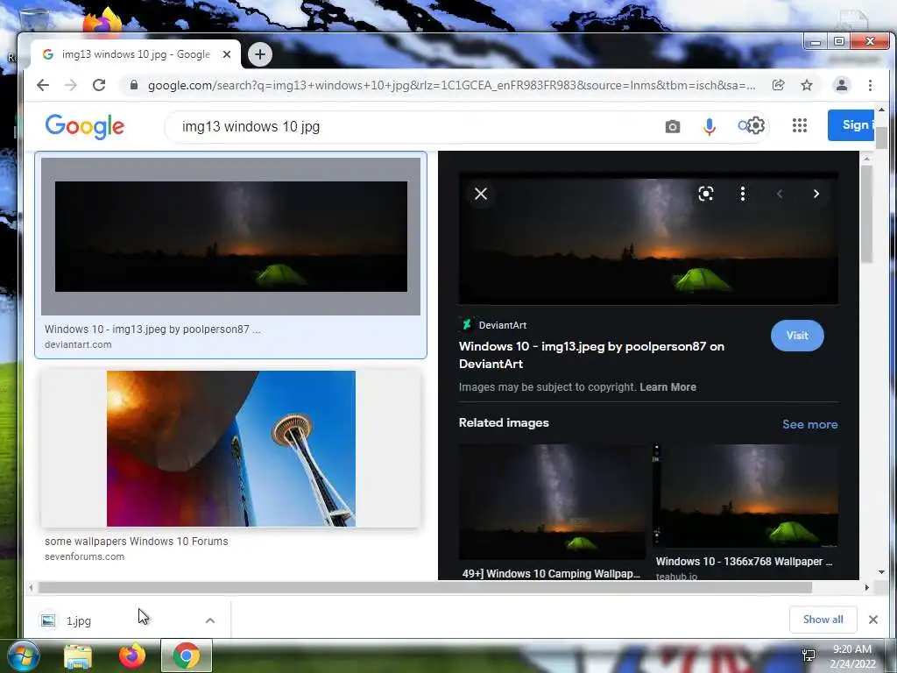The height and width of the screenshot is (673, 897).
Task: Open the preview panel three-dot options
Action: coord(743,194)
